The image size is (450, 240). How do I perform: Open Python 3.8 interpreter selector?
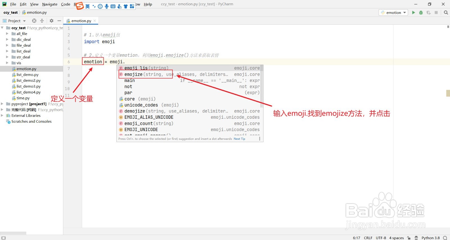(430, 238)
